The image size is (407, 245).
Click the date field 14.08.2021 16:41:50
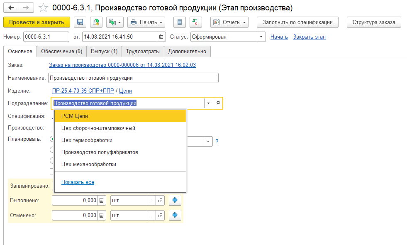[119, 37]
